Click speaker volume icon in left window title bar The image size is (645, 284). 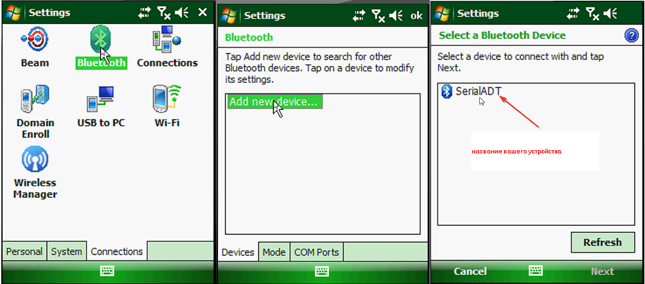(181, 13)
